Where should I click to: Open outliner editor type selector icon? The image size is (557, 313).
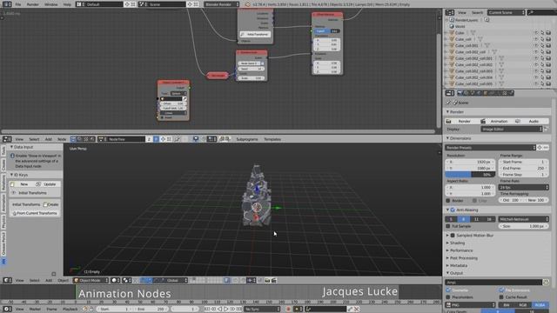coord(450,12)
